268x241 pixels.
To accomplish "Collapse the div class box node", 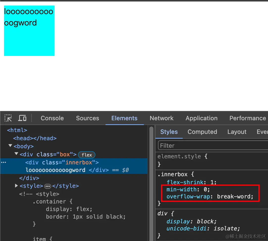I will tap(16, 154).
